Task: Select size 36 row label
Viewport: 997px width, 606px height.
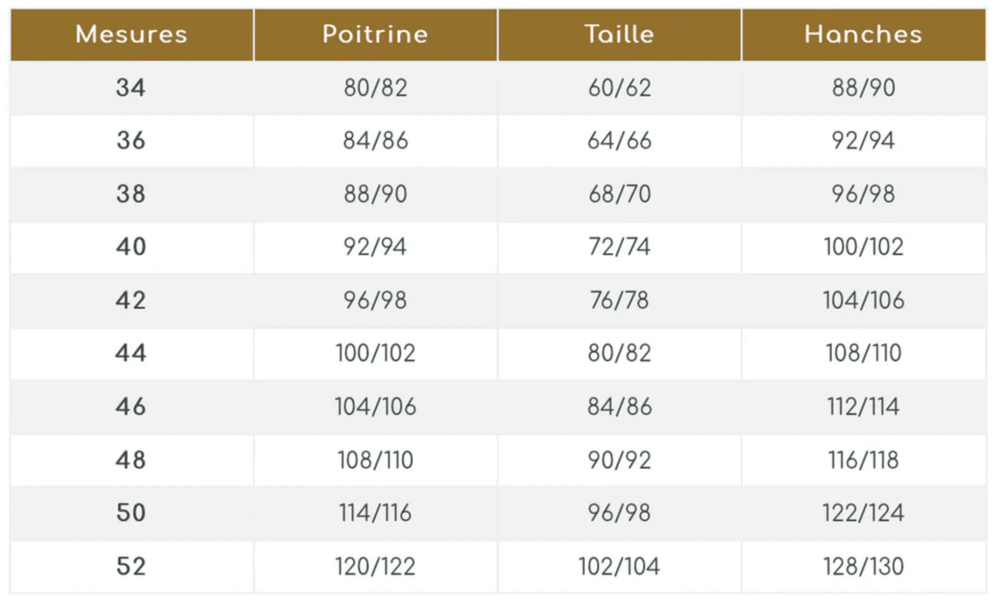Action: point(131,141)
